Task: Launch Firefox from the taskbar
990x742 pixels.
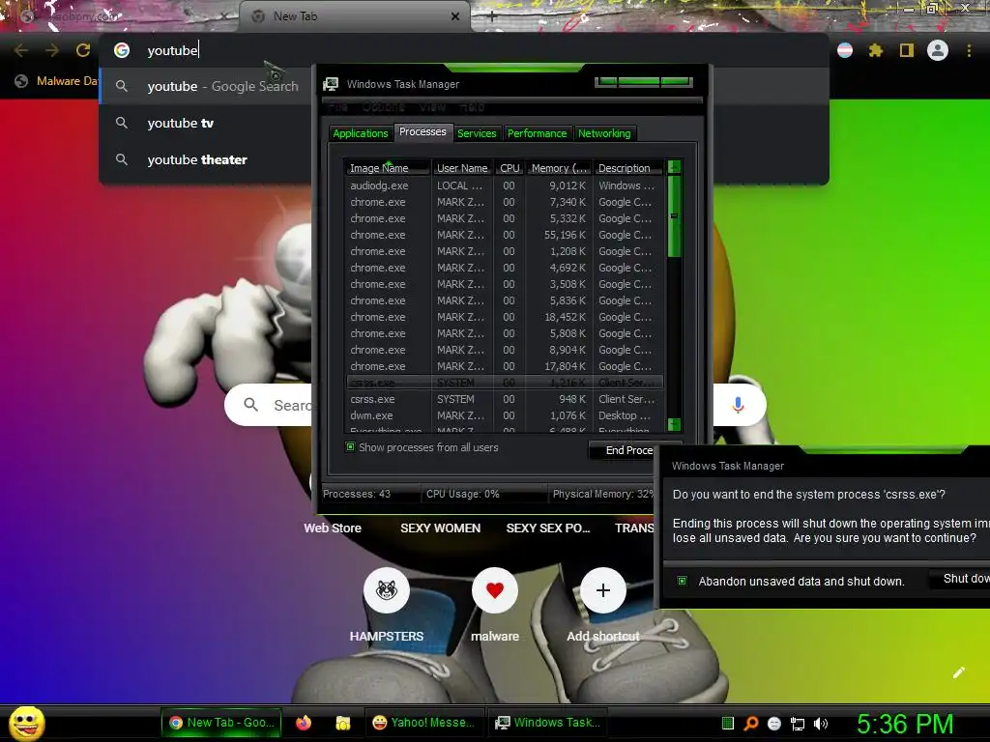Action: [304, 723]
